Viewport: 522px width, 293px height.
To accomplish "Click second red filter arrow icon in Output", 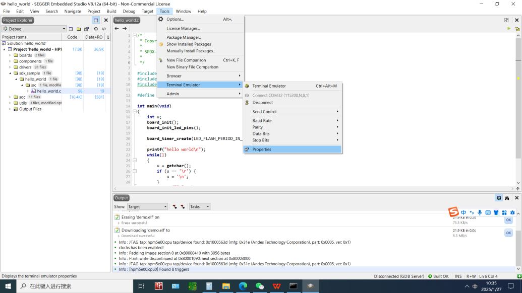I will pos(183,206).
